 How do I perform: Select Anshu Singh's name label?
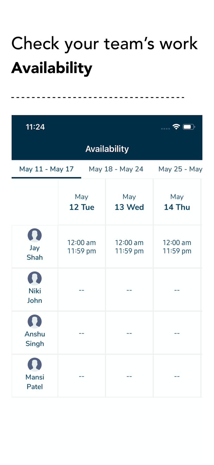35,339
